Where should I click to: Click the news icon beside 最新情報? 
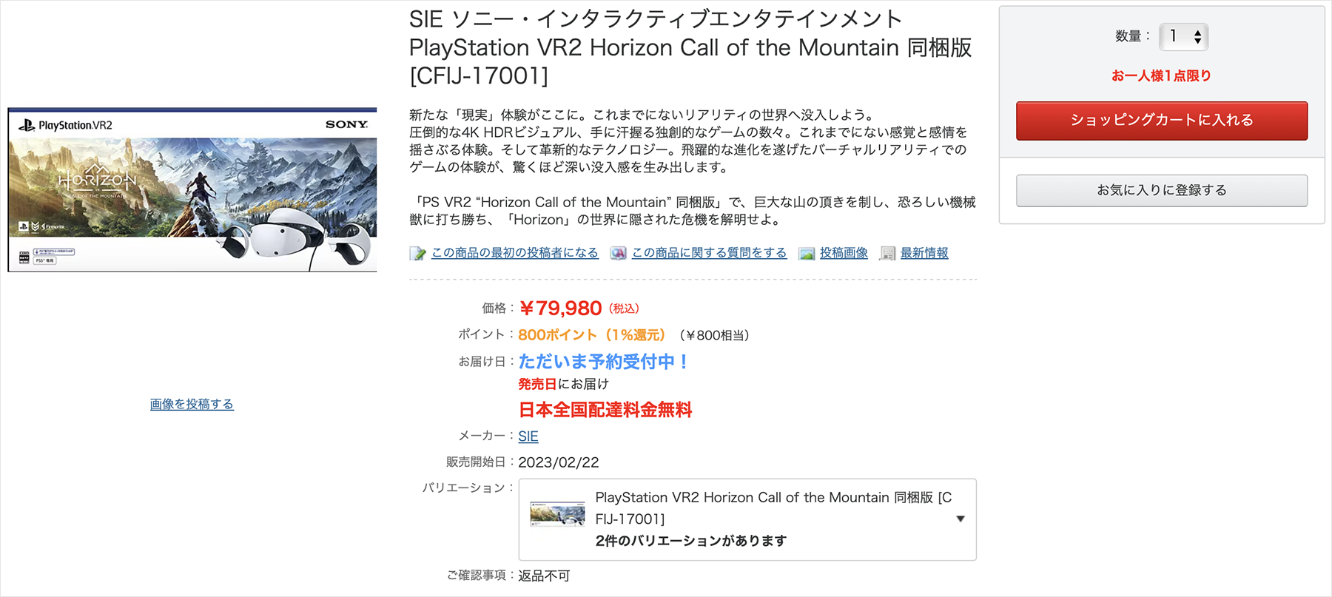887,254
